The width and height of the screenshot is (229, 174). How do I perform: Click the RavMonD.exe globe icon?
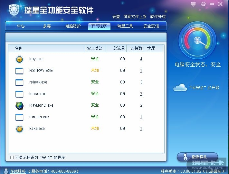[19, 106]
